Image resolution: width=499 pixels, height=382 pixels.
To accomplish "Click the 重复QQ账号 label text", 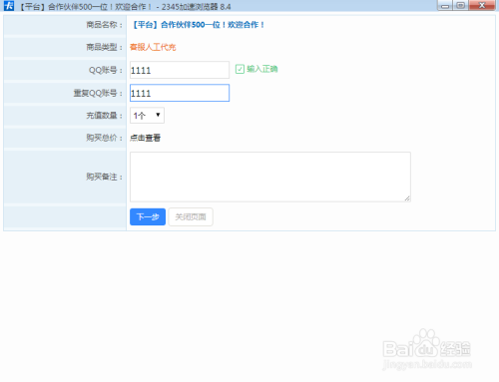I will (98, 93).
